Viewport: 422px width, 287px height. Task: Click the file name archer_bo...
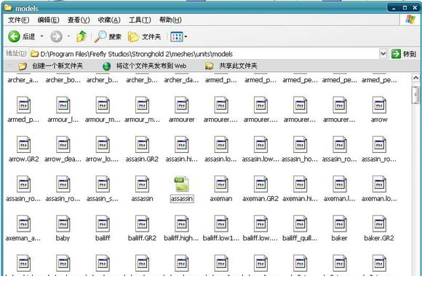(63, 80)
